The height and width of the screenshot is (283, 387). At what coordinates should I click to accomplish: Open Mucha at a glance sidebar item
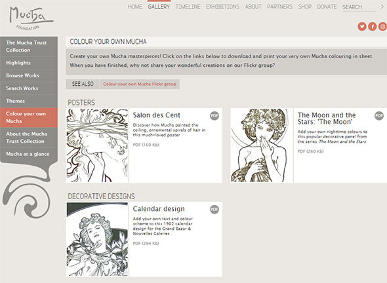tap(29, 154)
